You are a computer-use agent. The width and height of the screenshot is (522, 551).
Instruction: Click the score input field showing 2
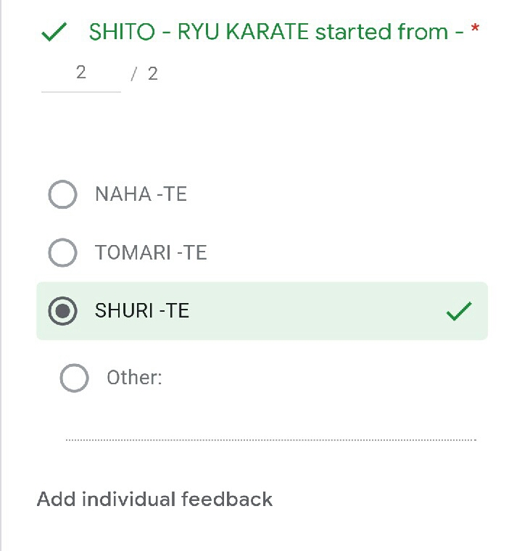(80, 72)
